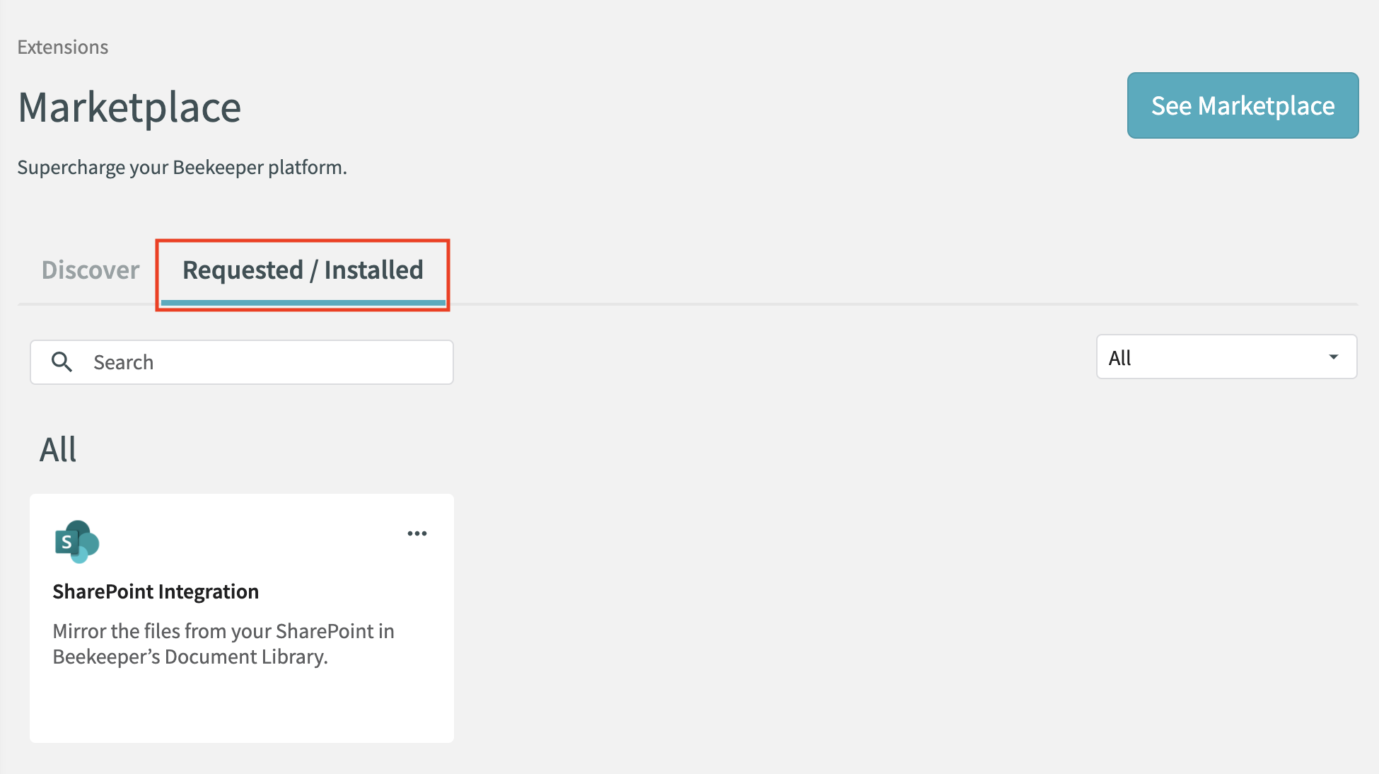The image size is (1379, 774).
Task: Click the magnifying glass search icon
Action: [62, 362]
